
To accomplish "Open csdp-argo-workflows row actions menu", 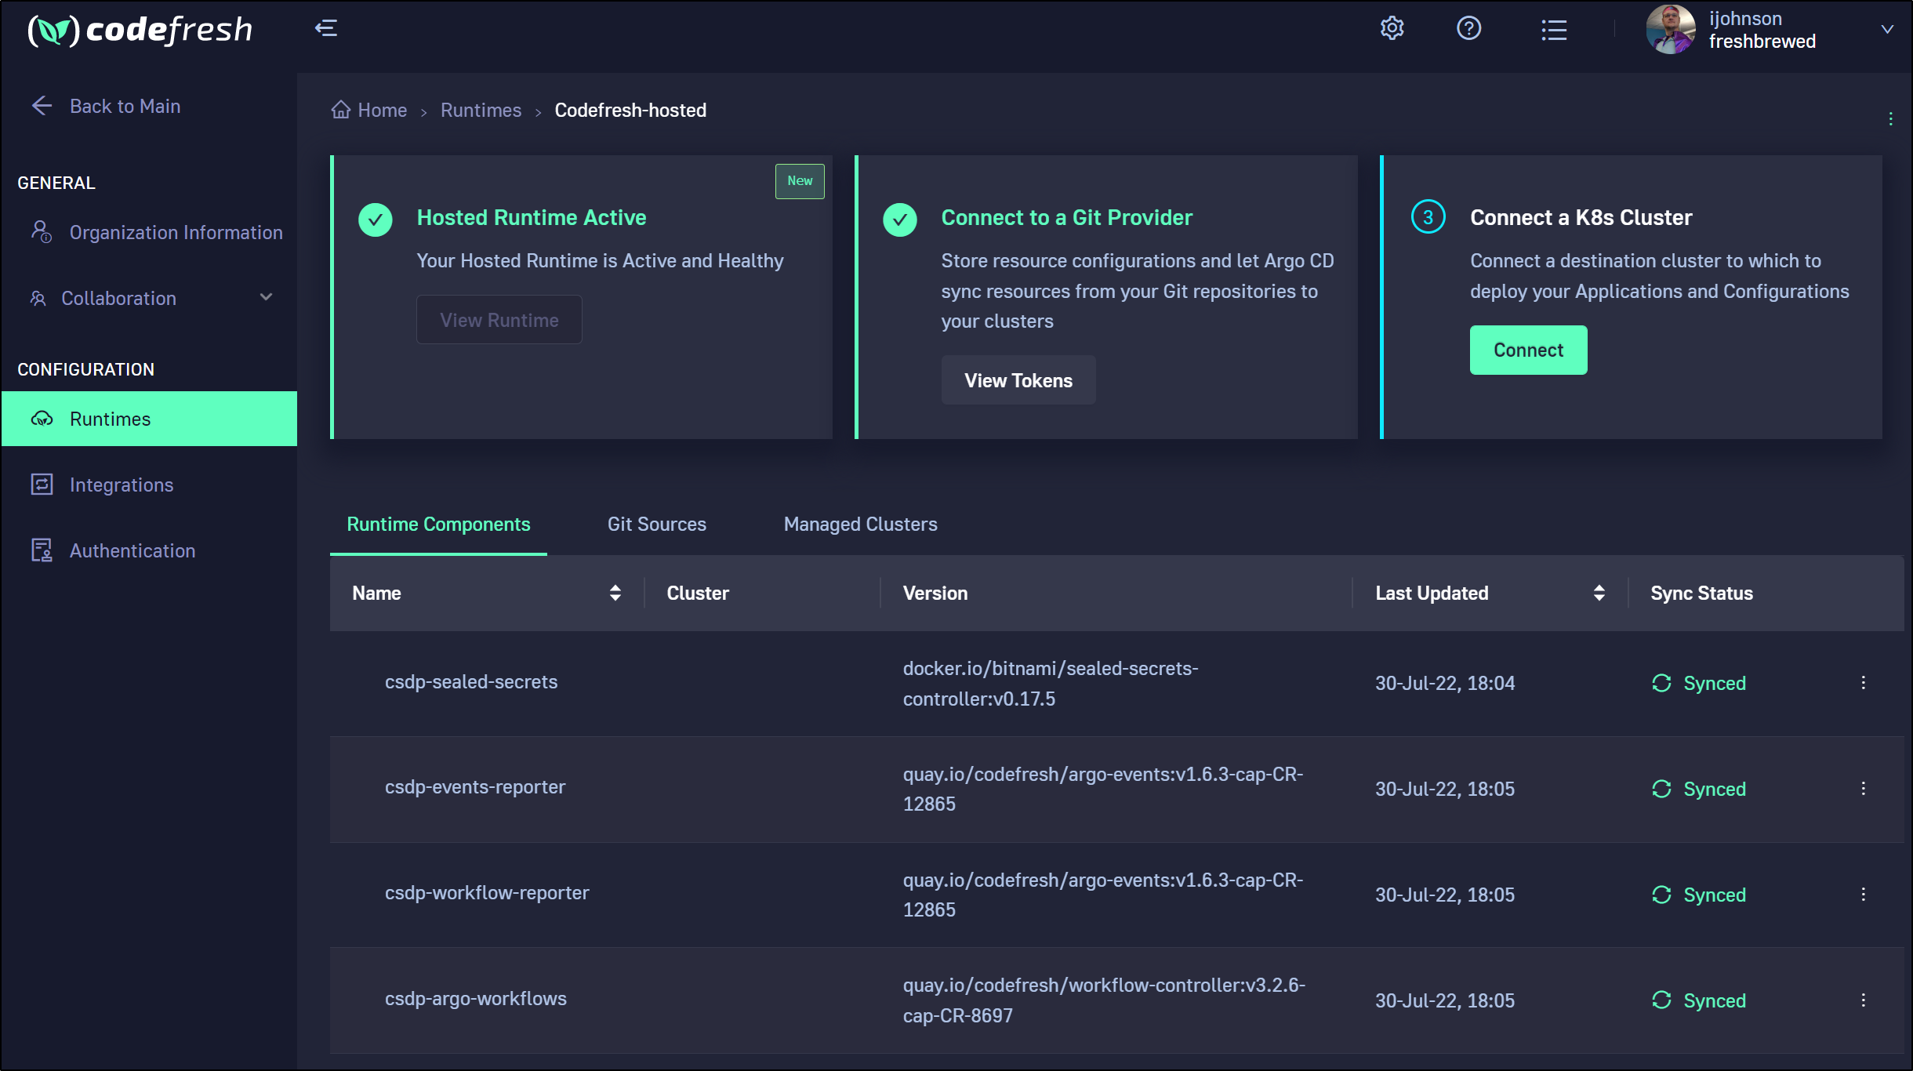I will point(1863,1000).
